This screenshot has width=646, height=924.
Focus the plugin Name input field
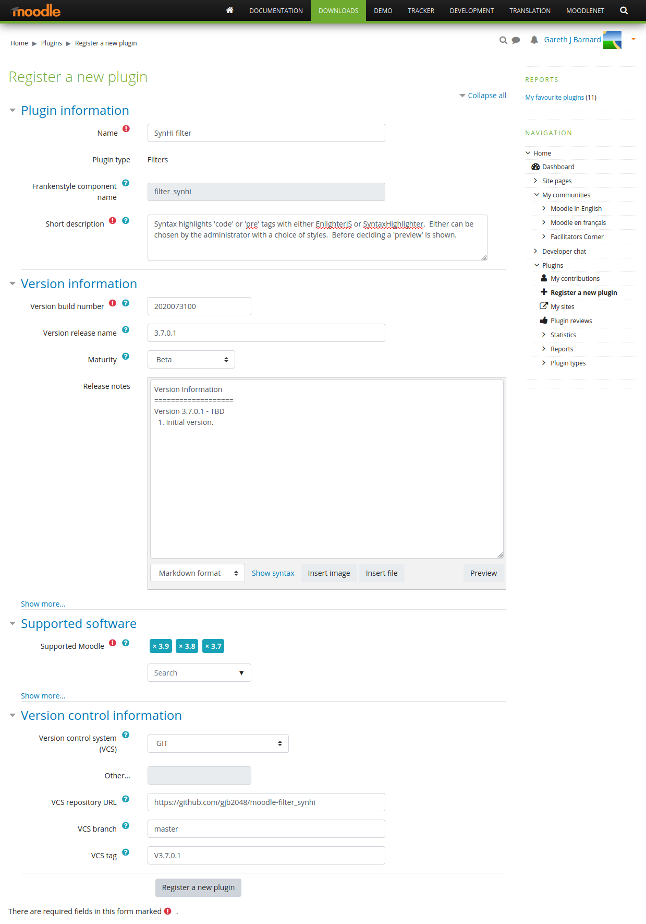pos(266,133)
